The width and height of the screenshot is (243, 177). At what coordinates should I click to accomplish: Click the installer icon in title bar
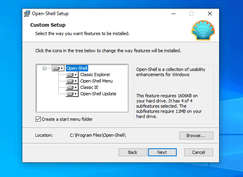tap(27, 14)
